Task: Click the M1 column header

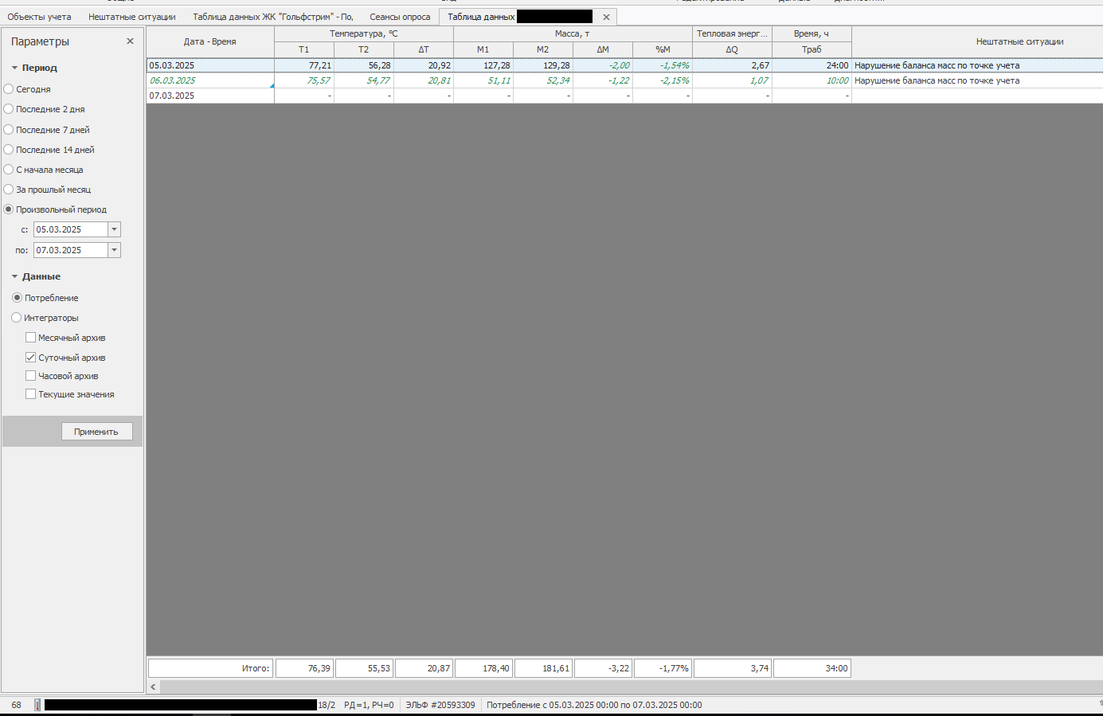Action: coord(483,49)
